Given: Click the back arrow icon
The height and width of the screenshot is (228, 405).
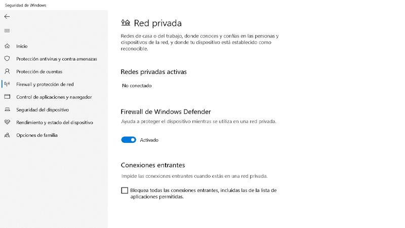Looking at the screenshot, I should 7,17.
